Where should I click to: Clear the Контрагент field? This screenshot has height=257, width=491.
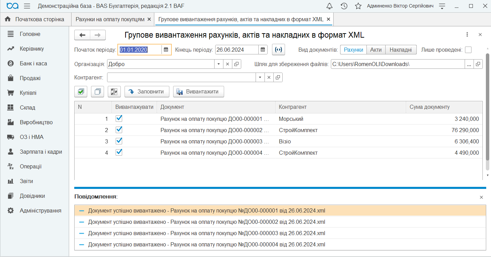[x=269, y=78]
